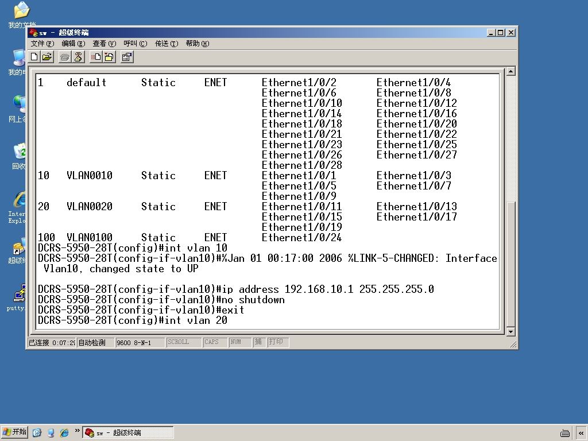Viewport: 588px width, 441px height.
Task: Expand the quick launch chevron on taskbar
Action: click(x=78, y=431)
